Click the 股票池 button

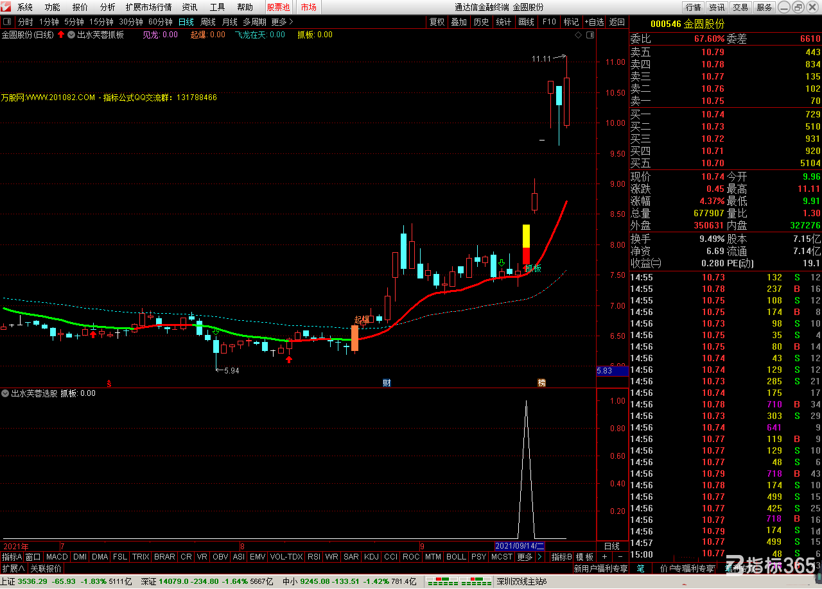(x=278, y=7)
